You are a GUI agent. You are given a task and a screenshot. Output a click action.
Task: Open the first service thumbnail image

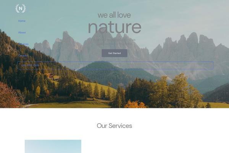point(53,146)
